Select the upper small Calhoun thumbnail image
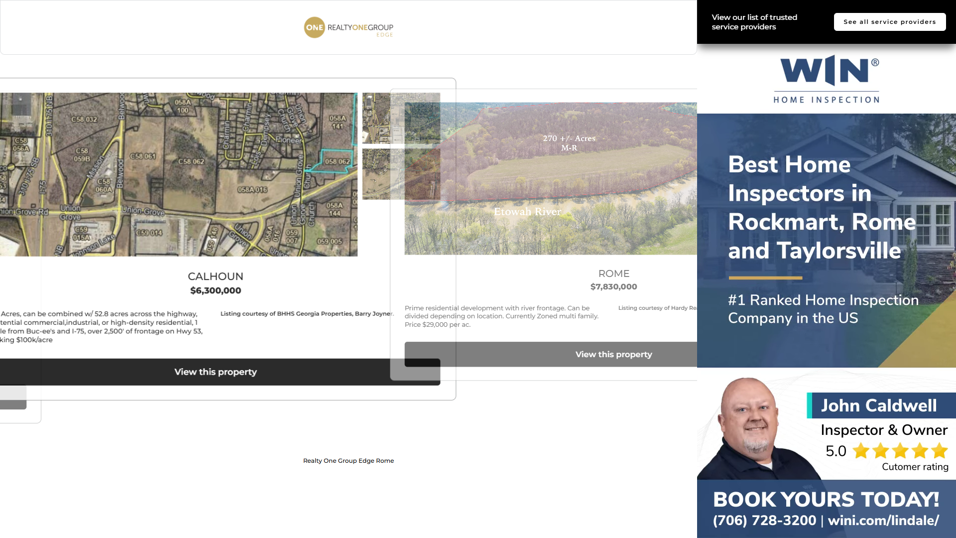This screenshot has width=956, height=538. 376,118
